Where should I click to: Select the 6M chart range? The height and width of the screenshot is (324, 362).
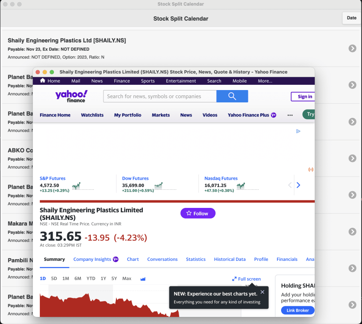coord(78,279)
